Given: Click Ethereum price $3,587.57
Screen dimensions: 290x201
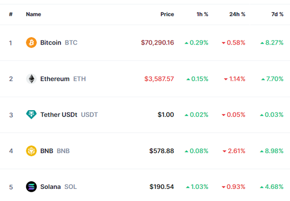Looking at the screenshot, I should [x=159, y=79].
